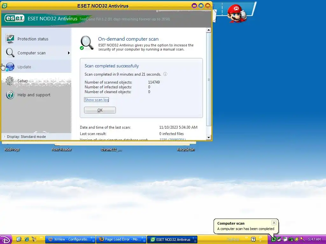Open the Start menu button
This screenshot has height=244, width=326.
tap(6, 240)
